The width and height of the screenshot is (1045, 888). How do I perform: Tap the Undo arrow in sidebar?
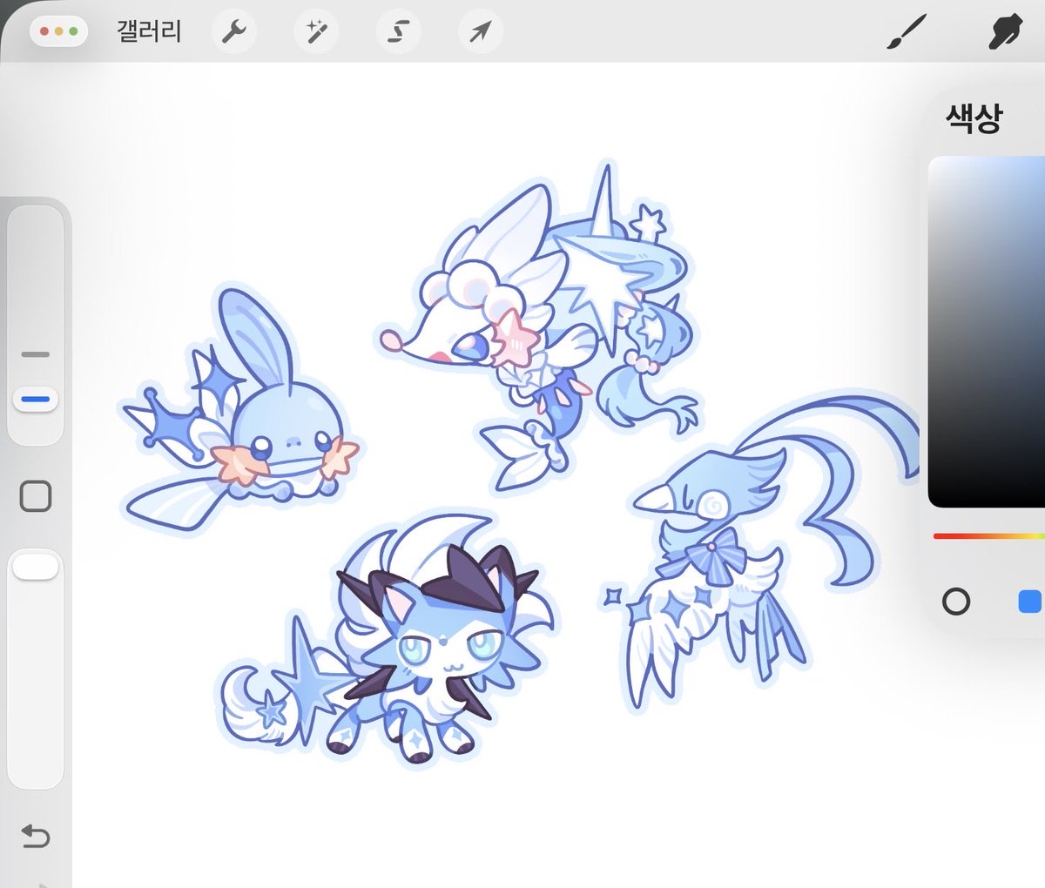click(x=35, y=837)
